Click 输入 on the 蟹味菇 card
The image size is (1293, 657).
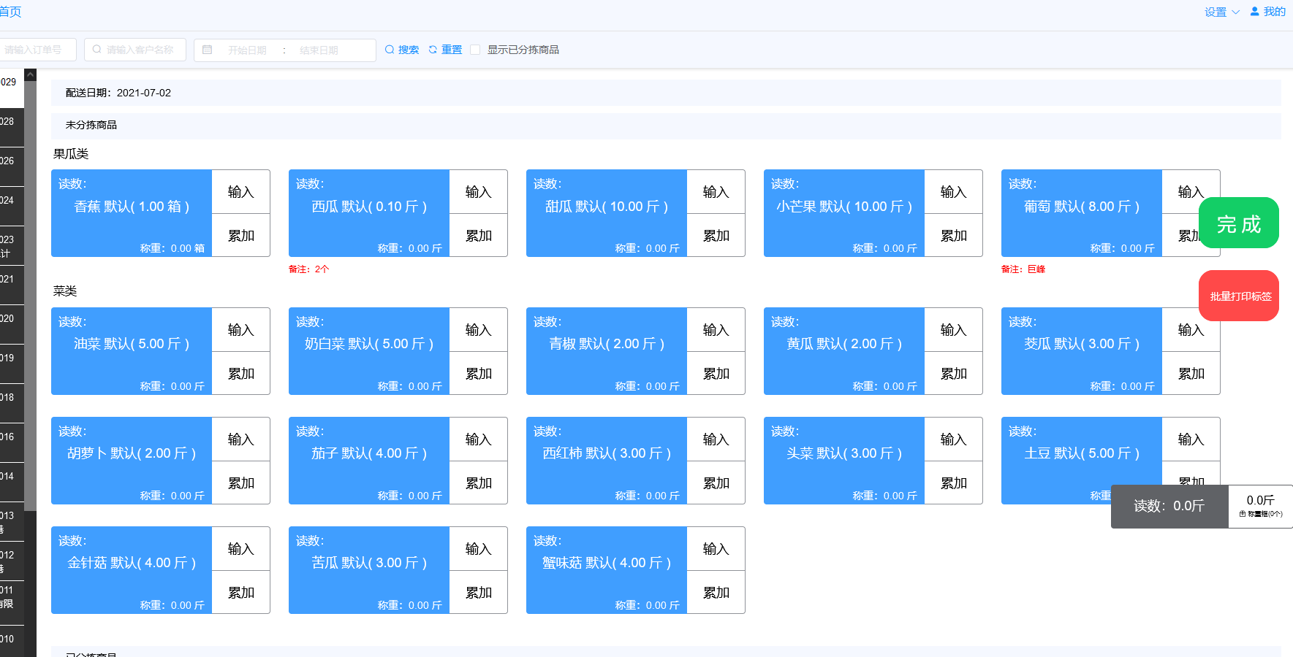pos(716,548)
